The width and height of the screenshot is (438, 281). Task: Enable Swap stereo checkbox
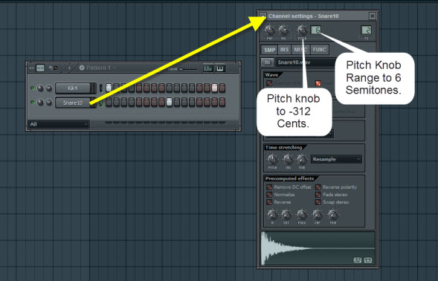pyautogui.click(x=318, y=202)
